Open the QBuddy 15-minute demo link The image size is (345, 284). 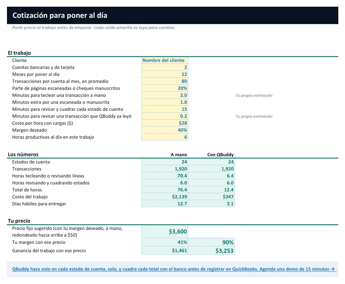click(x=173, y=269)
